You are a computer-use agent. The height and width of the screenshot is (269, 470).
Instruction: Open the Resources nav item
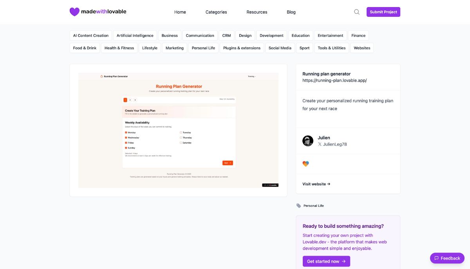pyautogui.click(x=257, y=12)
